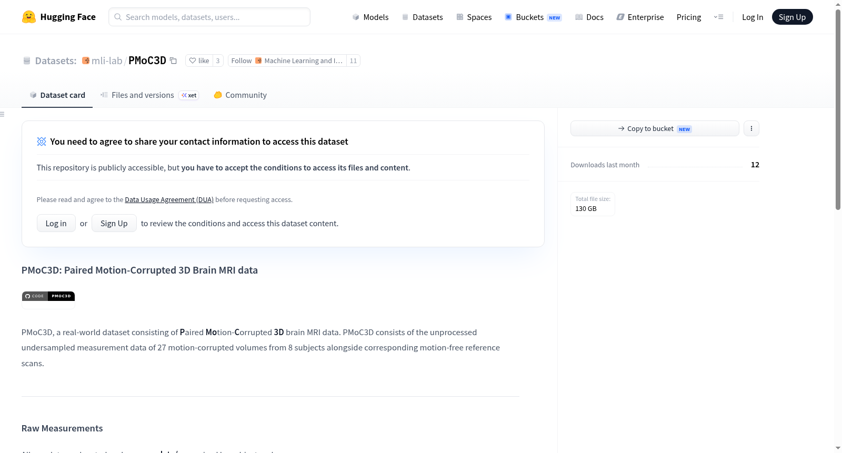Click the Downloads last month value 12
The width and height of the screenshot is (842, 453).
point(755,165)
